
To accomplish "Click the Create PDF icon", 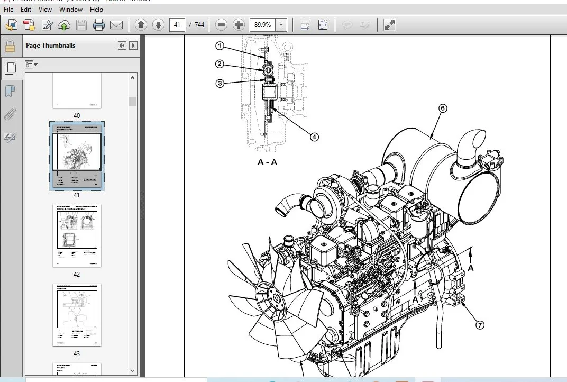I will point(29,25).
